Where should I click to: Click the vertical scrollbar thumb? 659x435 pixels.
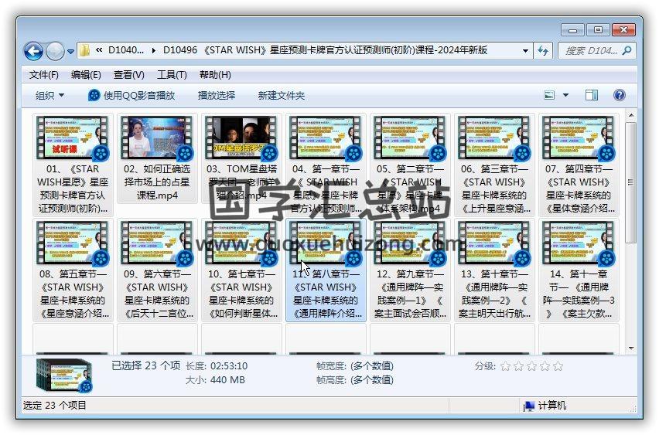click(630, 182)
